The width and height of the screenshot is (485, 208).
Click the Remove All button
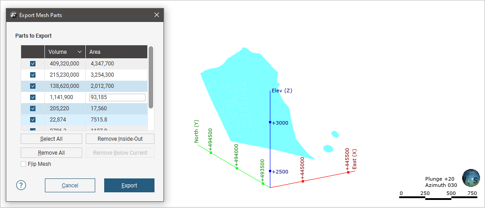click(51, 153)
